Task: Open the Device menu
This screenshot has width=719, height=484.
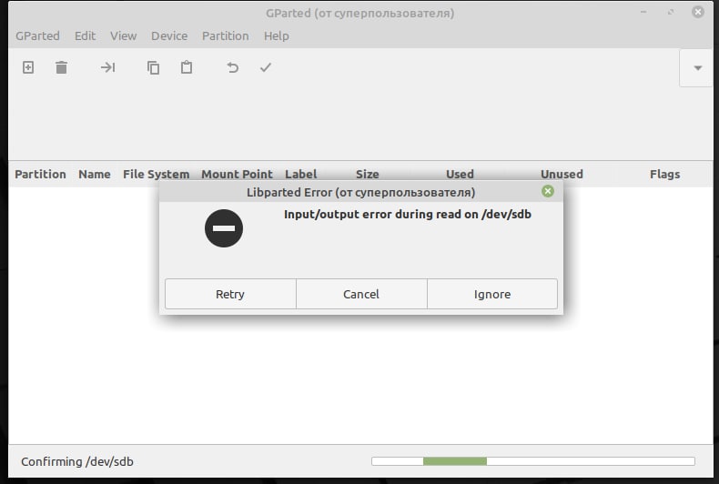Action: click(x=169, y=35)
